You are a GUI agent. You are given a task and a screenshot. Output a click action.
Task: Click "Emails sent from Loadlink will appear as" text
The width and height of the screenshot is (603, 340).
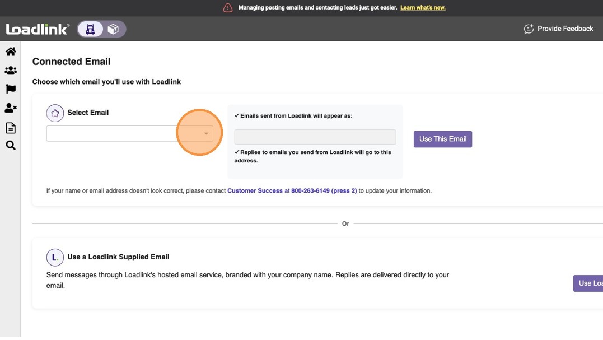tap(296, 116)
